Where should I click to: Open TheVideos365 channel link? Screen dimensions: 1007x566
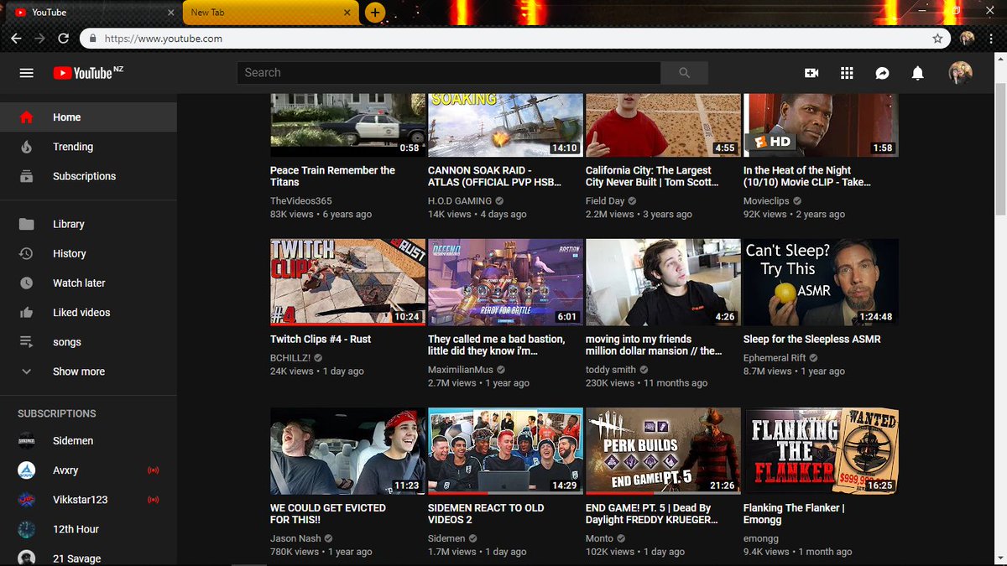(301, 201)
